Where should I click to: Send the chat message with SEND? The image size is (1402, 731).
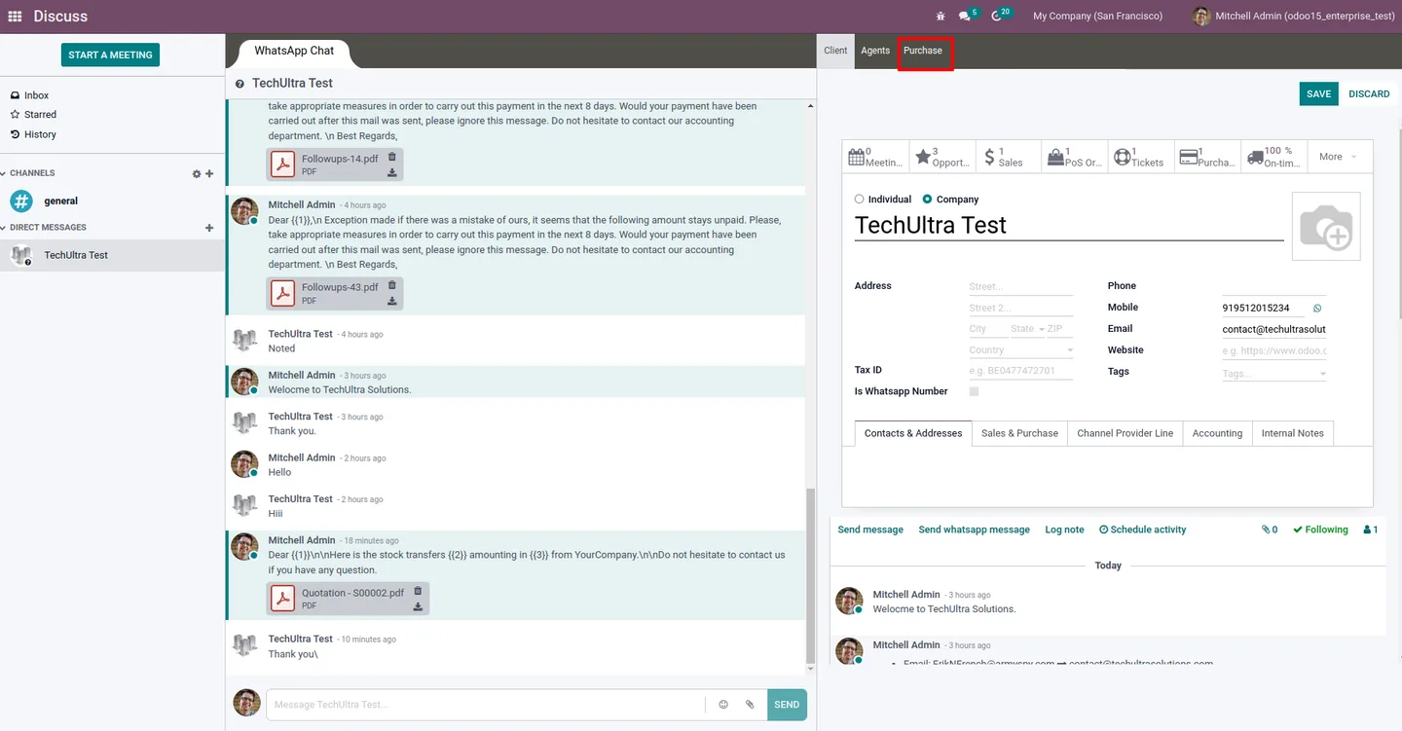[x=787, y=705]
